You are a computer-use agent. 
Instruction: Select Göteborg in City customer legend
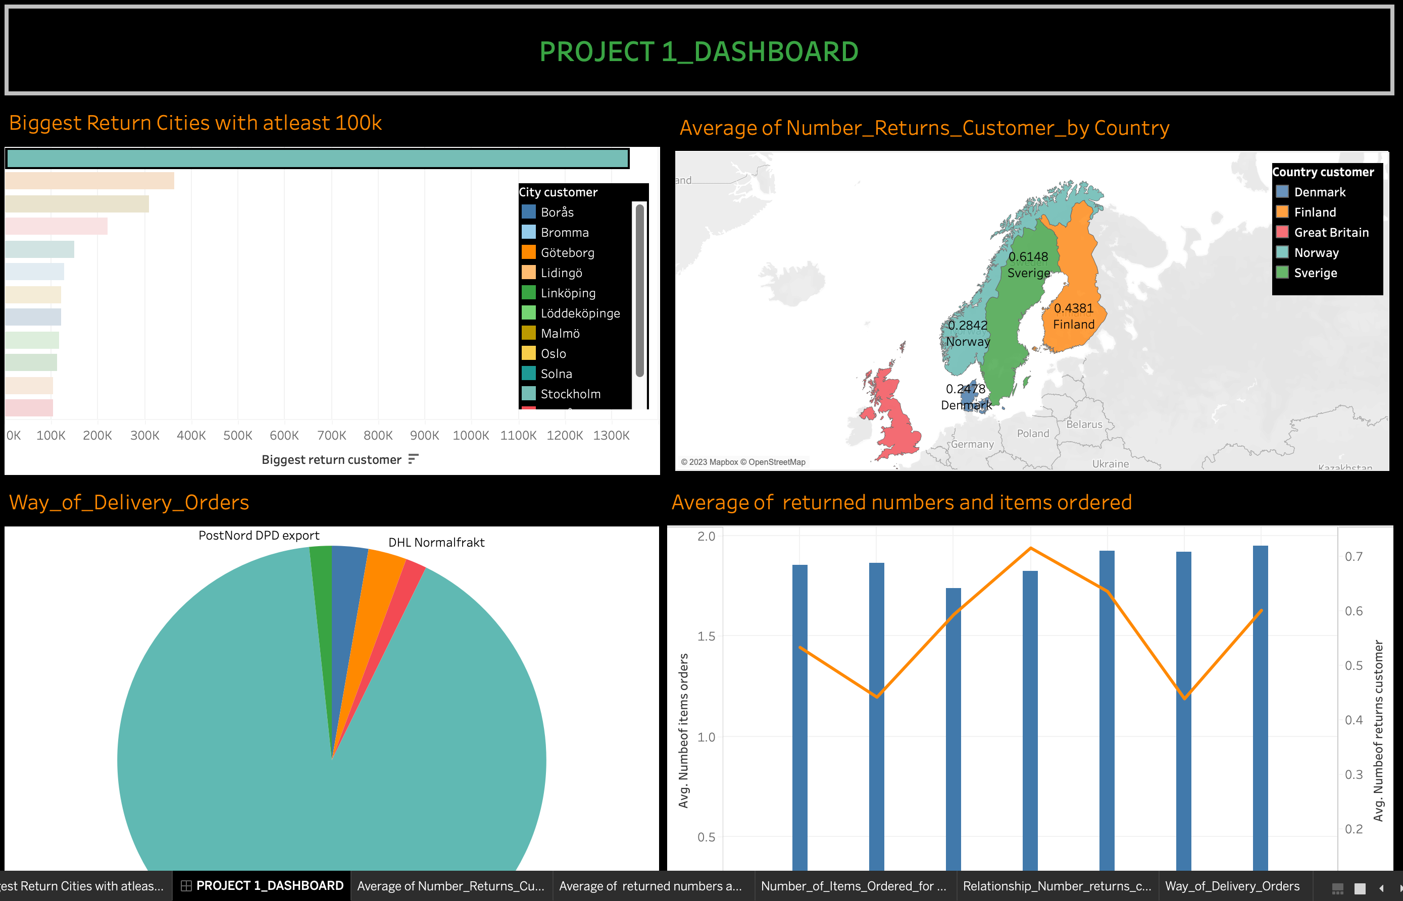pos(567,253)
